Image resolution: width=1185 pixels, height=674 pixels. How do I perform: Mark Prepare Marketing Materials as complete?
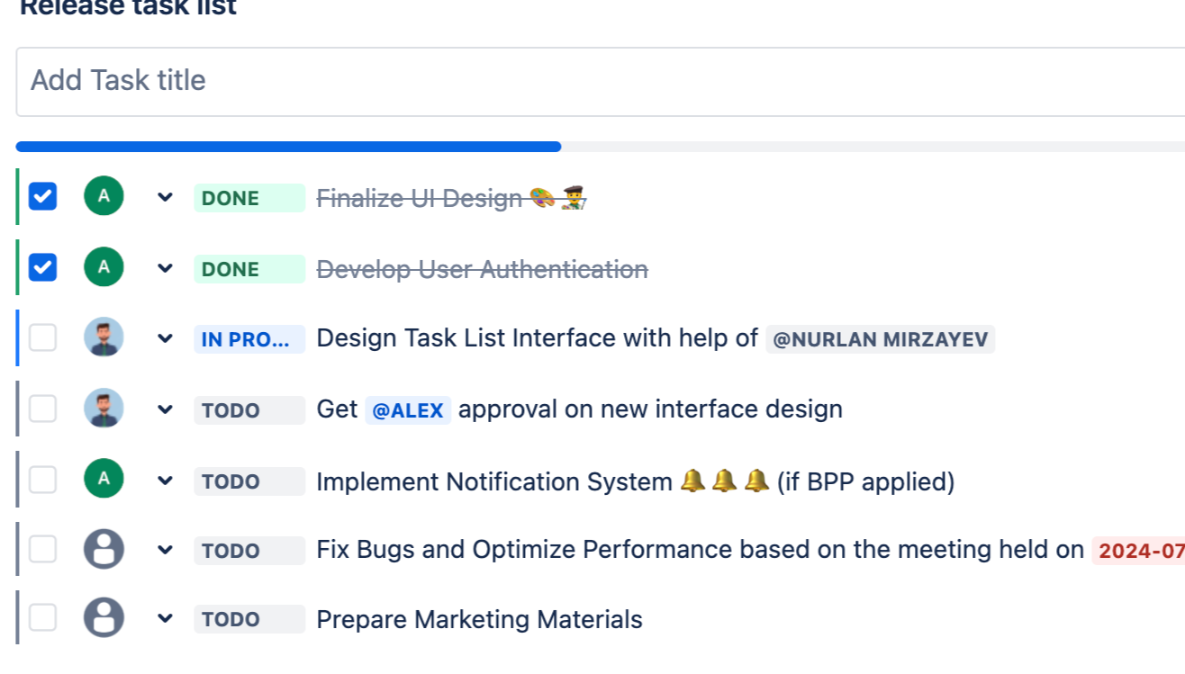point(42,618)
